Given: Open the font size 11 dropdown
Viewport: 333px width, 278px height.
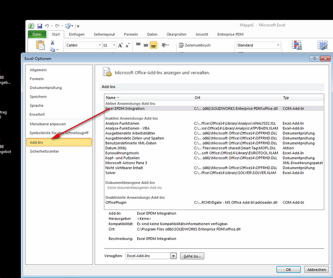Looking at the screenshot, I should (114, 45).
